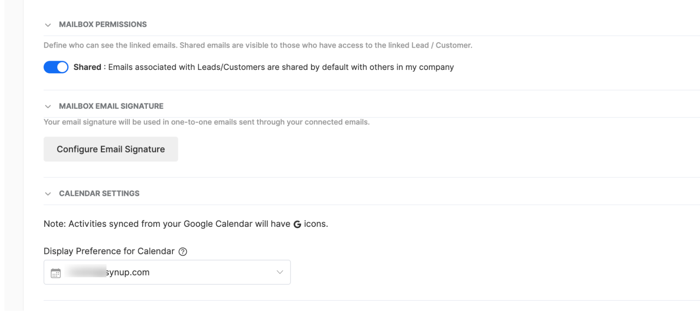Click the CALENDAR SETTINGS heading

click(x=99, y=193)
